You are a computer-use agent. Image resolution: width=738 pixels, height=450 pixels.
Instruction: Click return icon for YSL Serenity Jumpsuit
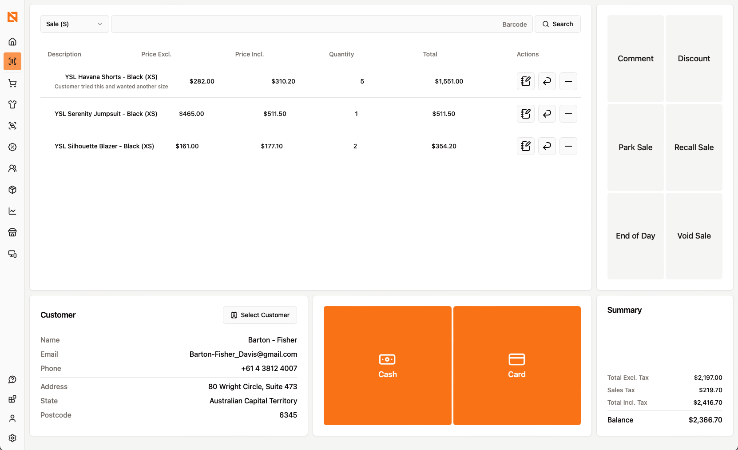tap(547, 114)
